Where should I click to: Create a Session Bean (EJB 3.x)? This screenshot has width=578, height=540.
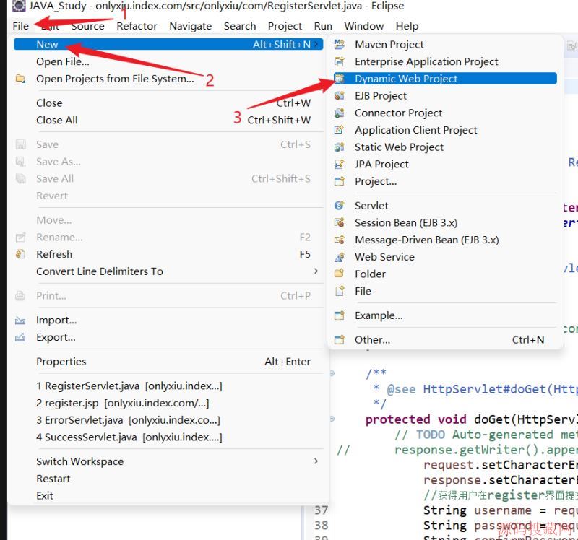pyautogui.click(x=407, y=222)
